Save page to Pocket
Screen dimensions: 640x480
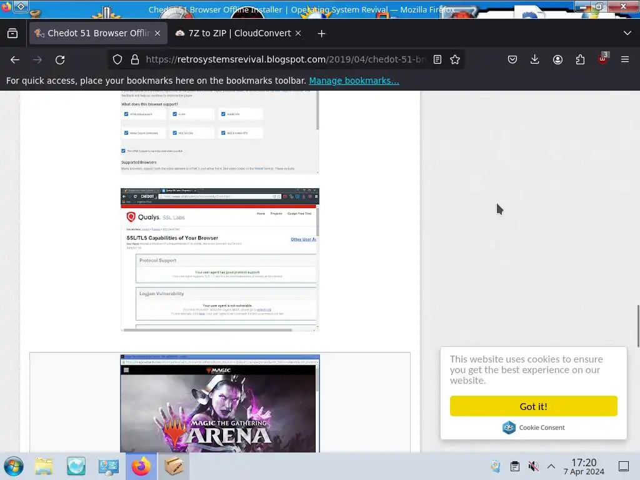(512, 59)
